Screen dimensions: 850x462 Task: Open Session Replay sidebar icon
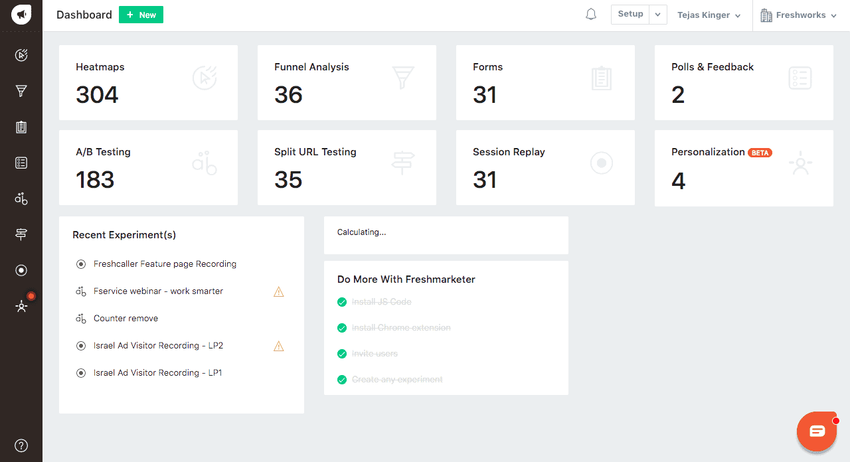coord(21,270)
